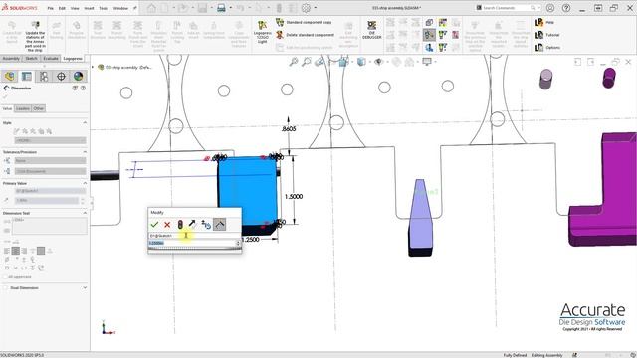Click the Options gear icon in title bar
Screen dimensions: 637x358
pos(306,8)
